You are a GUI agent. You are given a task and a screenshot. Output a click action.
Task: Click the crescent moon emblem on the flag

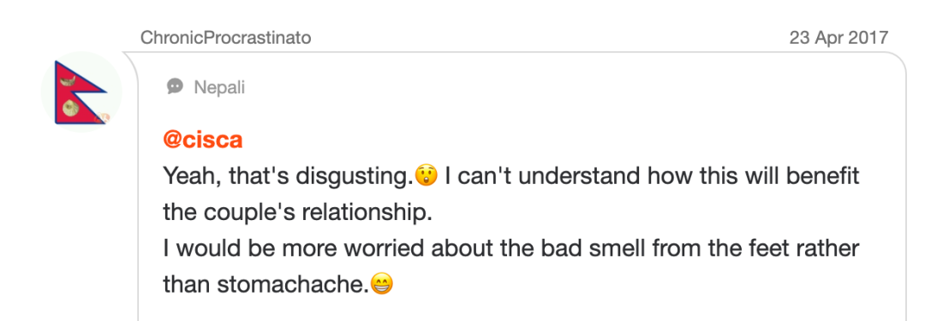[x=69, y=82]
